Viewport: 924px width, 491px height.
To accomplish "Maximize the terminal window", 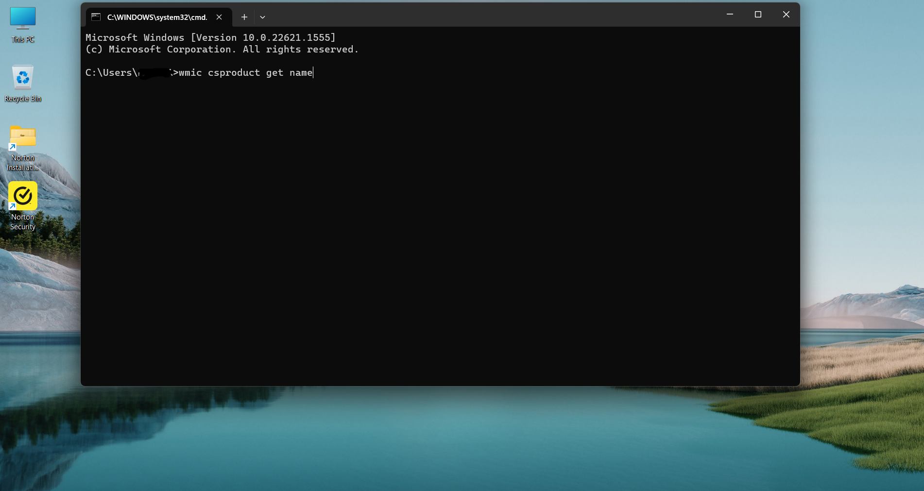I will point(758,15).
